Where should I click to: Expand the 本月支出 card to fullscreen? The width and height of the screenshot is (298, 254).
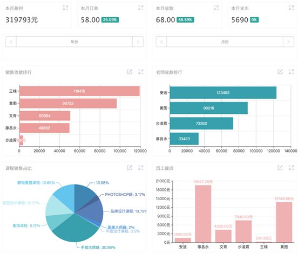point(292,8)
